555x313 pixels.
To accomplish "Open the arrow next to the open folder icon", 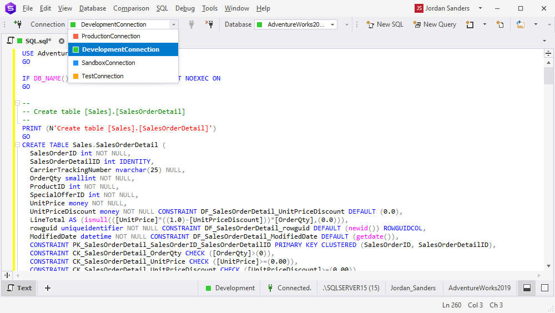I will (536, 24).
